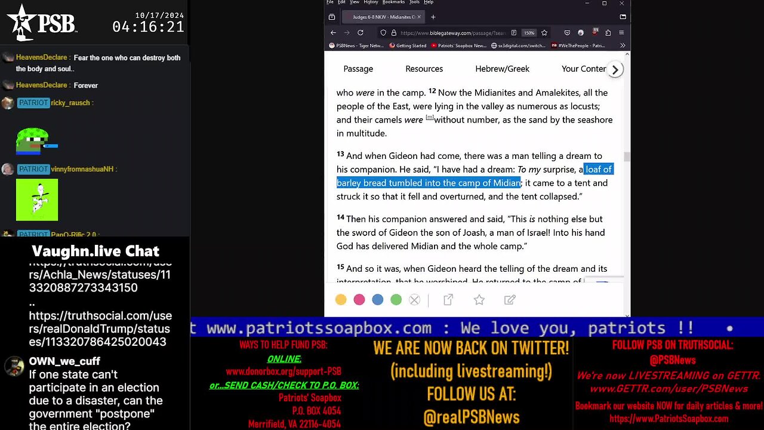The width and height of the screenshot is (764, 430).
Task: Open the 150% zoom level indicator
Action: [x=529, y=33]
